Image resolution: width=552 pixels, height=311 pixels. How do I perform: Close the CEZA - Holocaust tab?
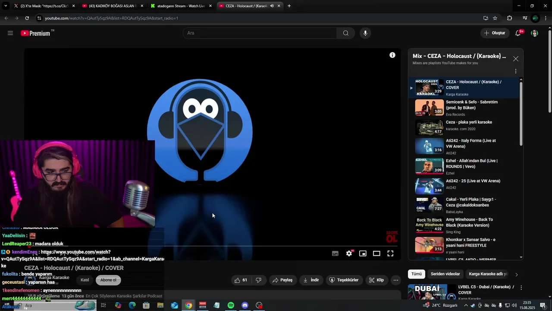click(279, 6)
